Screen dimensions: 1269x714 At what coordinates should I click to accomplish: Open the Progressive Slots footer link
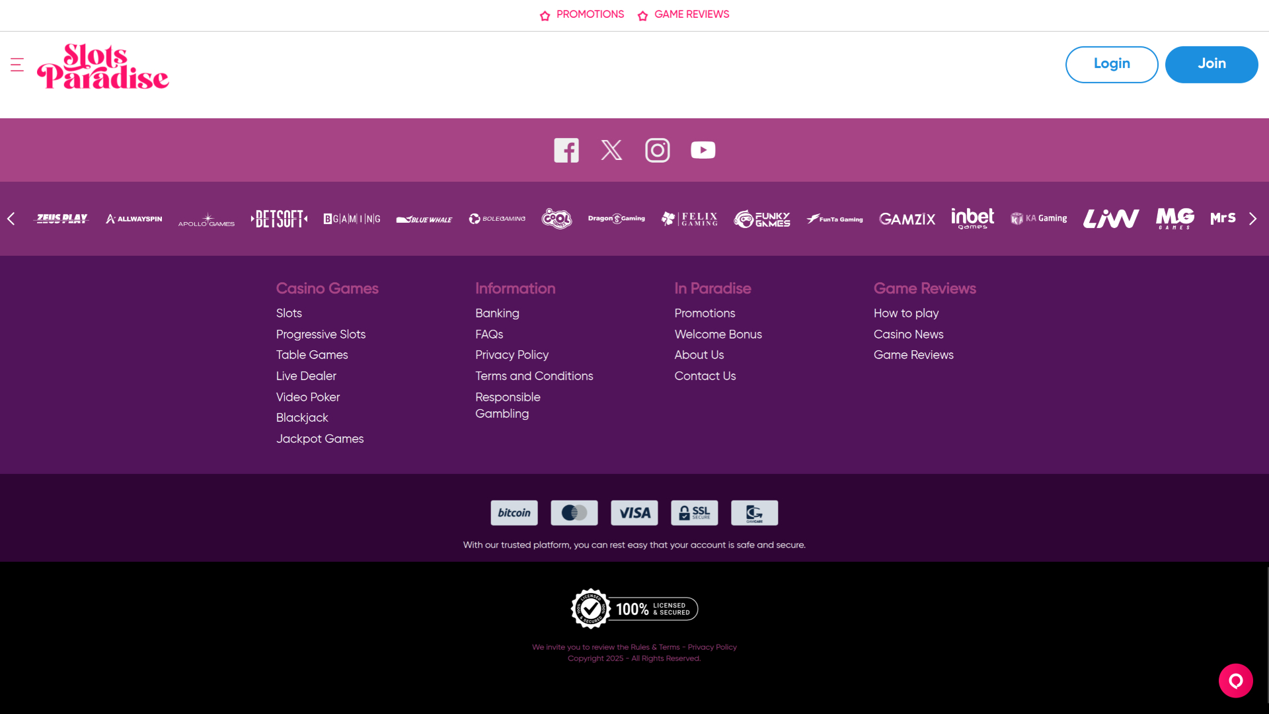pos(321,335)
